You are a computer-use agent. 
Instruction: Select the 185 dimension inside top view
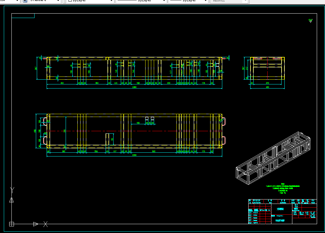(x=138, y=123)
